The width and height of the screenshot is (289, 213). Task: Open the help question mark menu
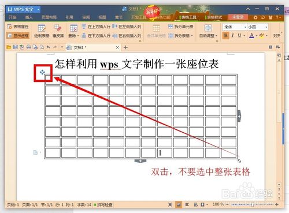pos(277,17)
